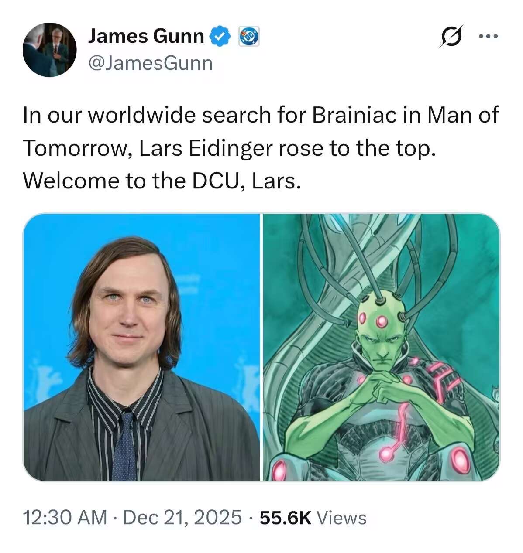Screen dimensions: 523x553
Task: Open the James Gunn display name link
Action: click(146, 36)
